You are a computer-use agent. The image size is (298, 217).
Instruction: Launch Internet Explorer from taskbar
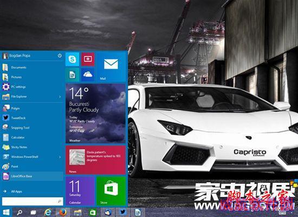point(48,212)
